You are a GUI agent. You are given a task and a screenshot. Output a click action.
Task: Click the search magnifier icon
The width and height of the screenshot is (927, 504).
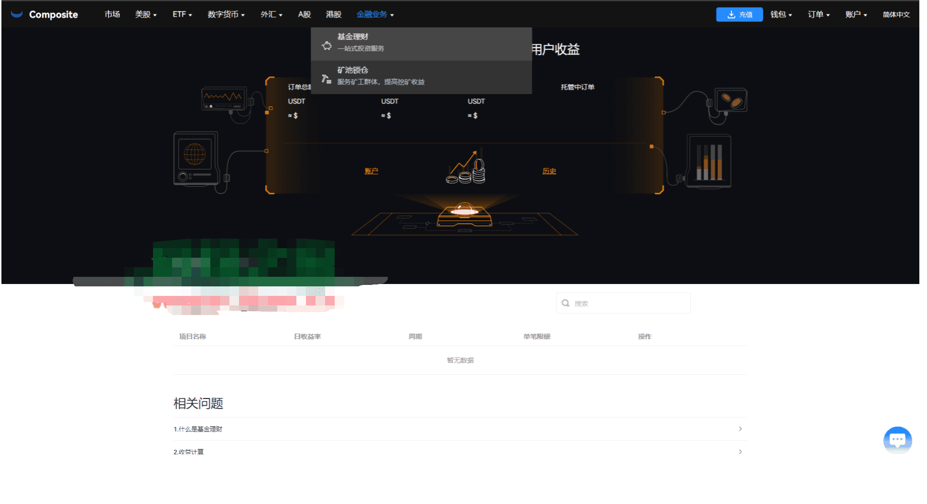pyautogui.click(x=566, y=304)
